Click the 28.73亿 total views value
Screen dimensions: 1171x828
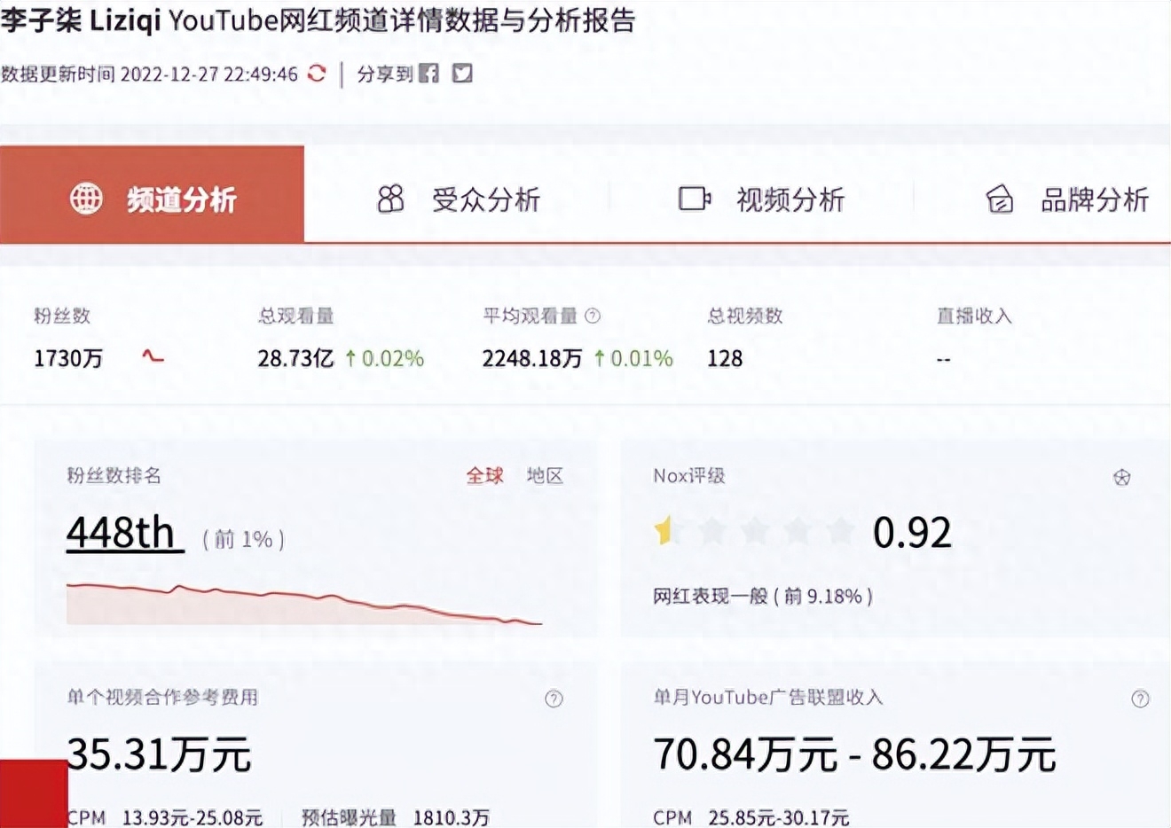coord(295,358)
